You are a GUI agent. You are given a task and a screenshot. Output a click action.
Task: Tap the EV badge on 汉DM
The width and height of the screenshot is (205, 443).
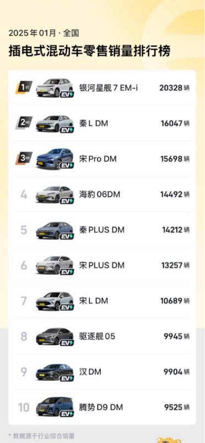(x=67, y=378)
